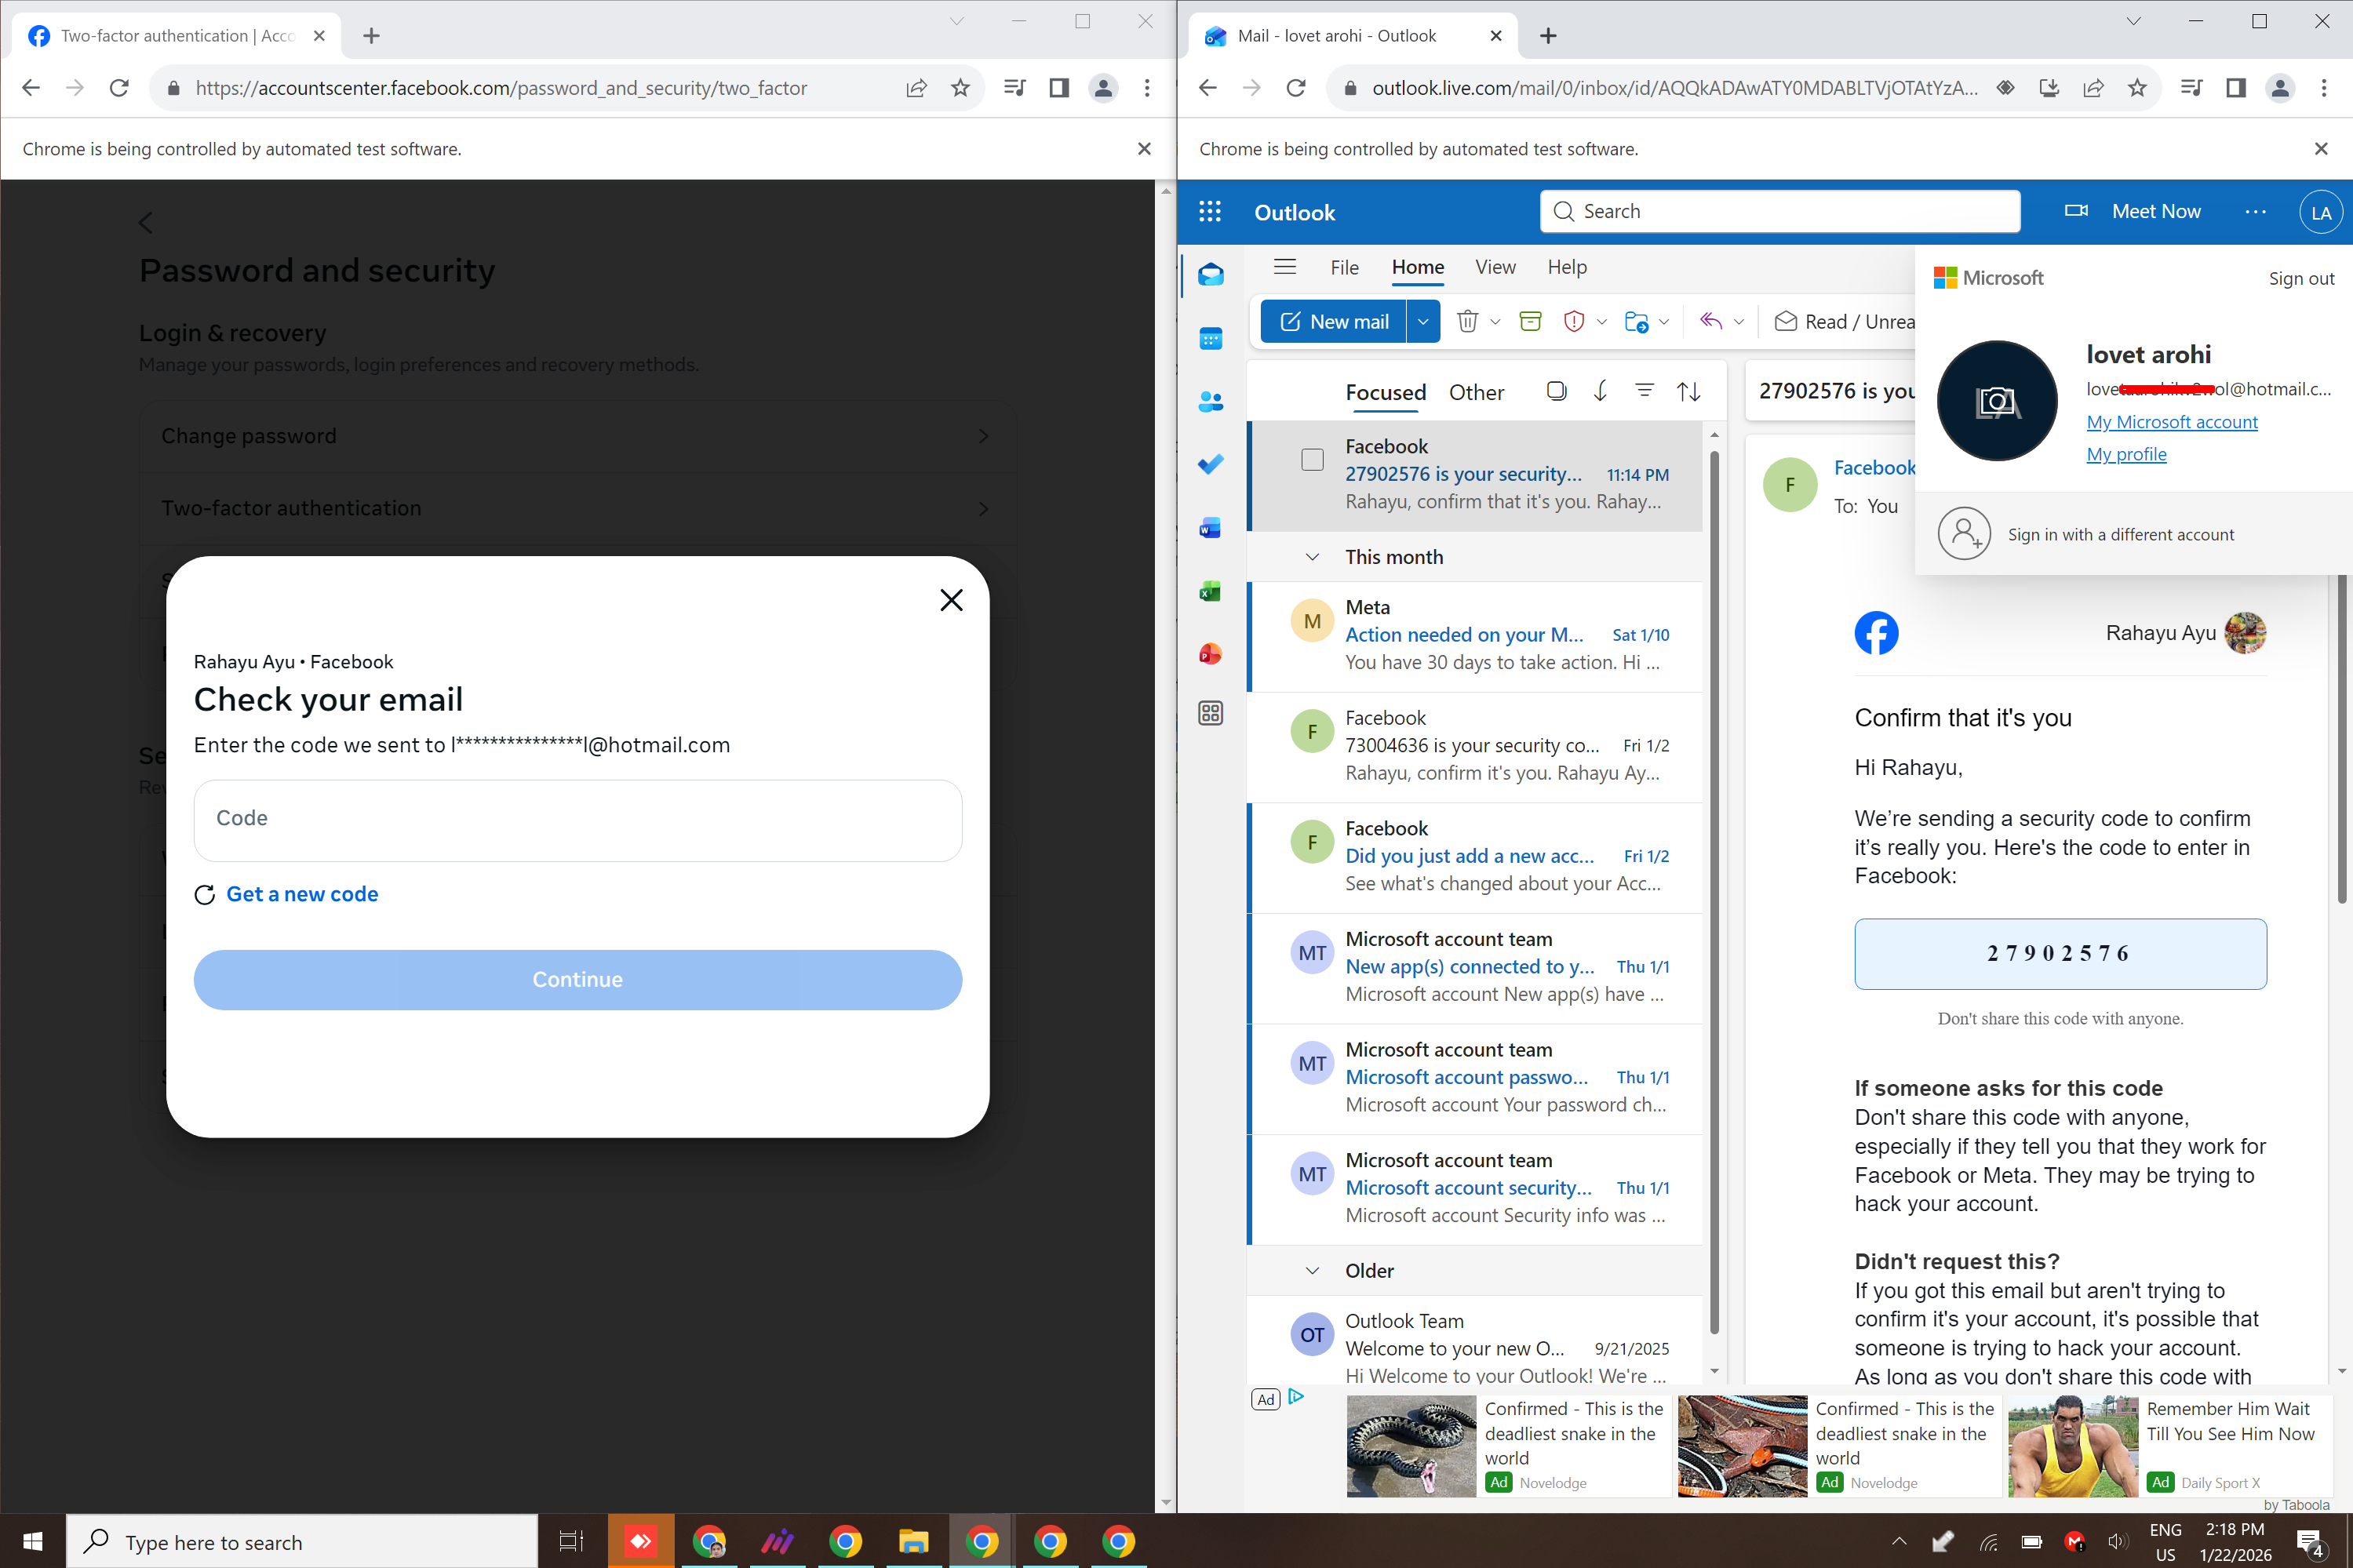The image size is (2353, 1568).
Task: Change the profile photo camera picture
Action: (x=1997, y=401)
